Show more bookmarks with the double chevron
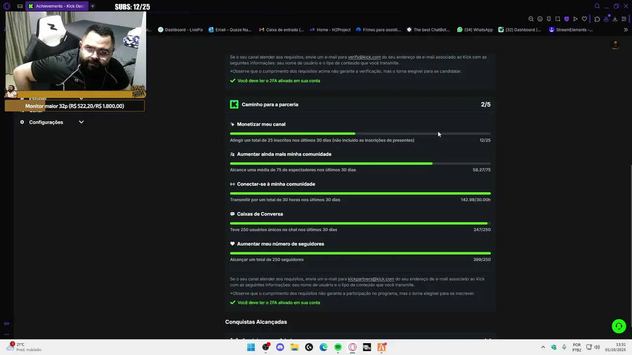 coord(626,30)
